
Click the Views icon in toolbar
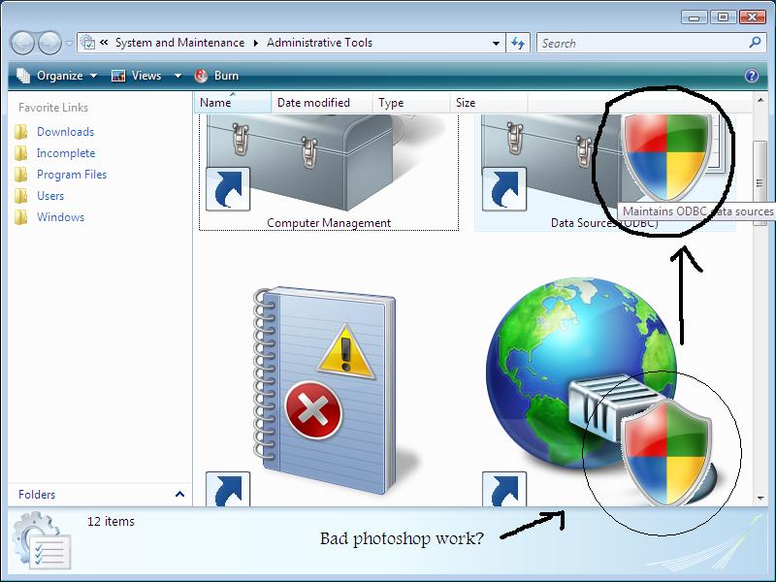(118, 76)
